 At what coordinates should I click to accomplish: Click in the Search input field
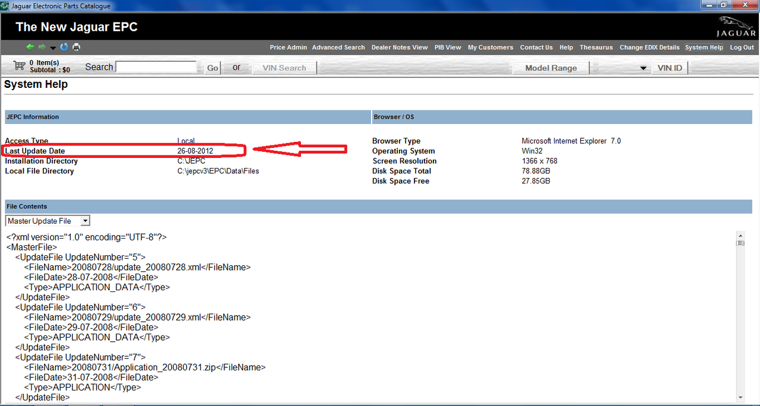point(156,67)
